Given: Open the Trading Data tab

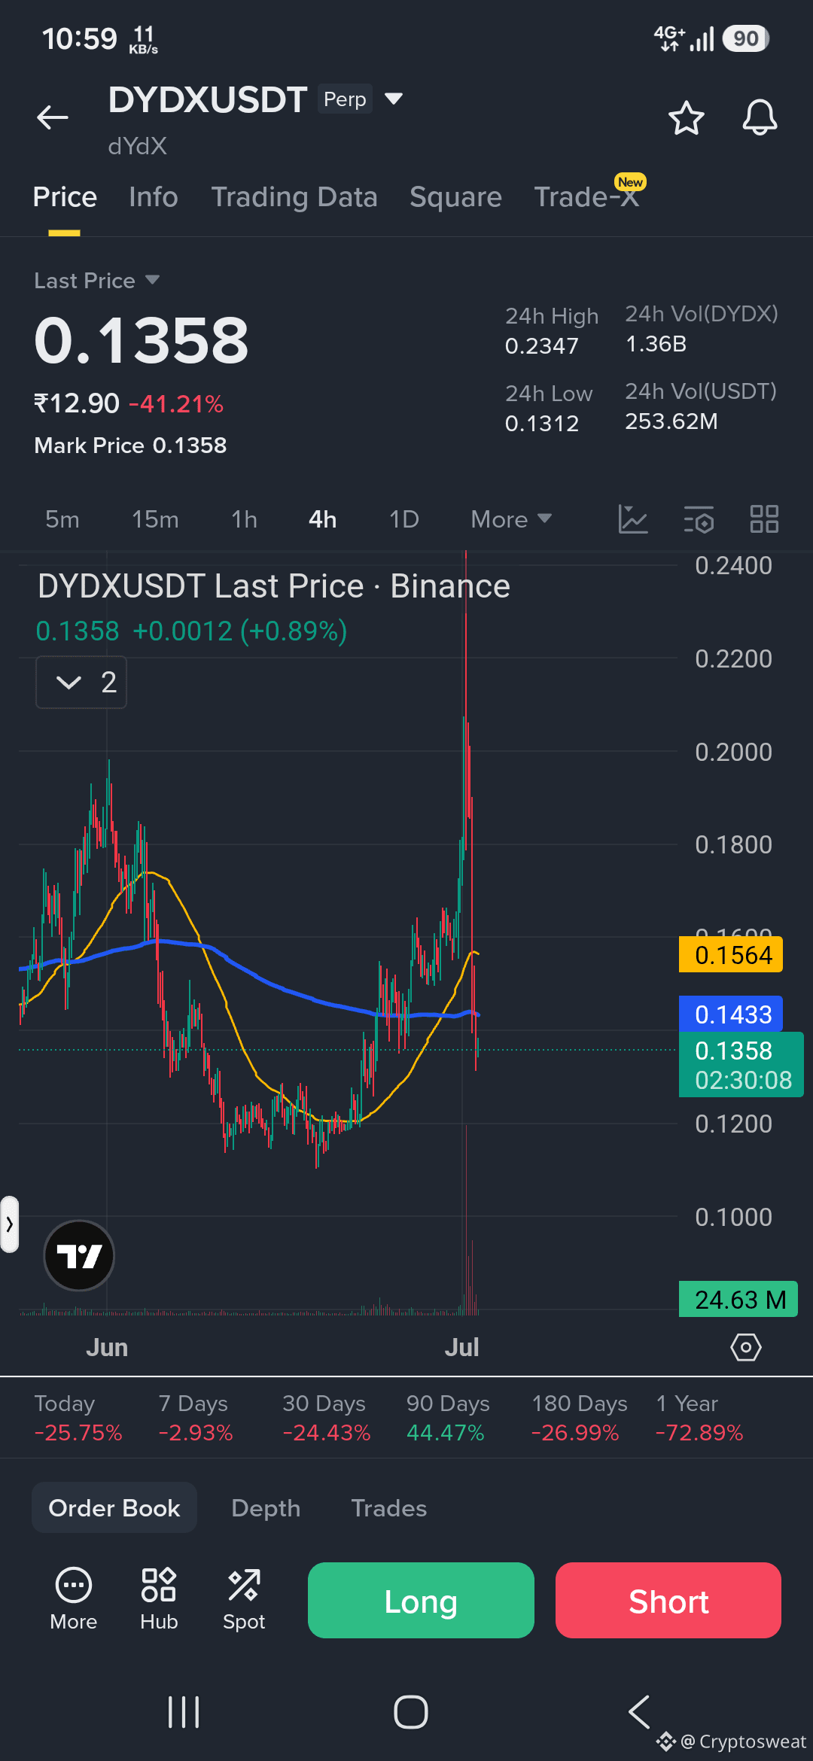Looking at the screenshot, I should (294, 197).
